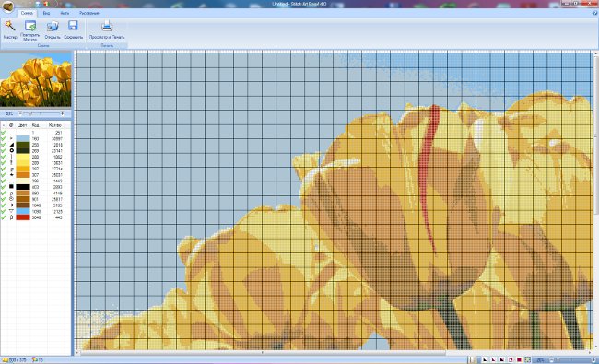This screenshot has height=364, width=599.
Task: Click the right-arrow symbol of dark brown thread
Action: click(11, 205)
